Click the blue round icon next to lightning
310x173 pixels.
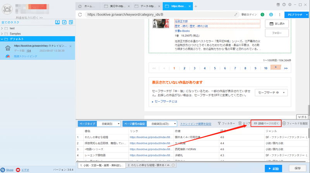pyautogui.click(x=271, y=15)
